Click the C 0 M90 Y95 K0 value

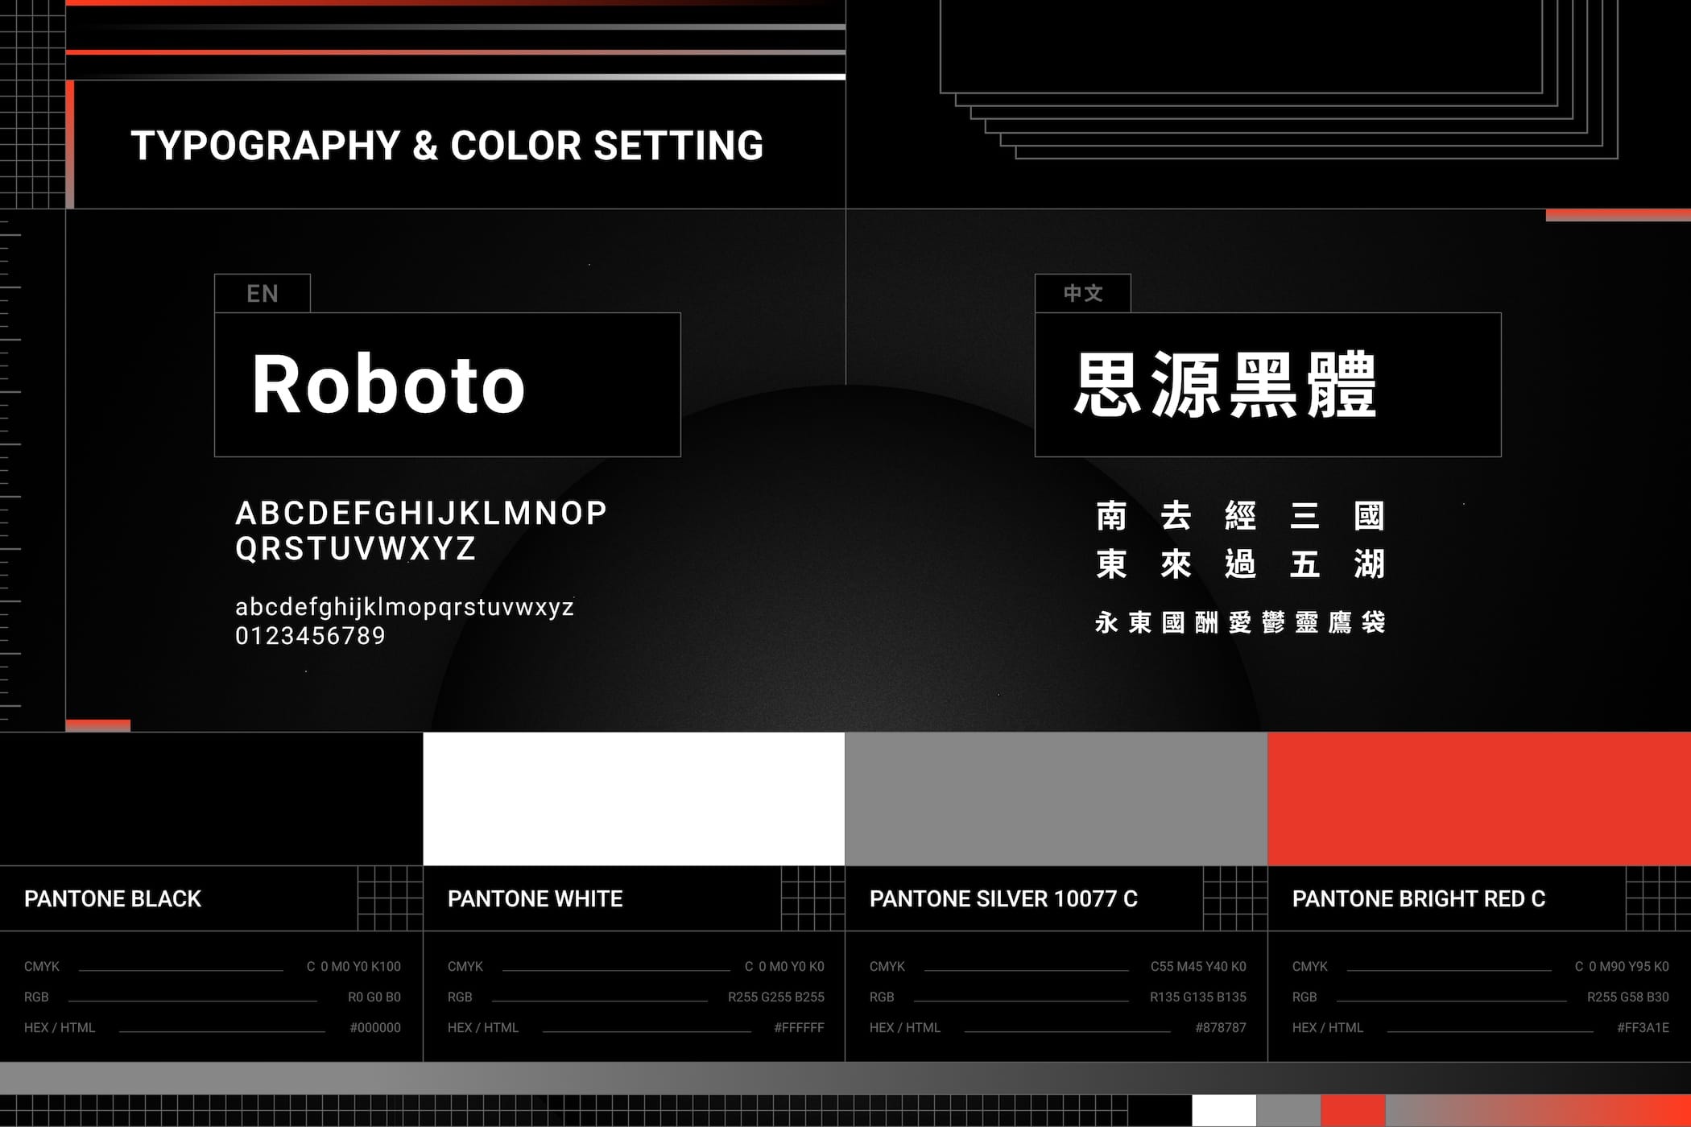[1622, 966]
